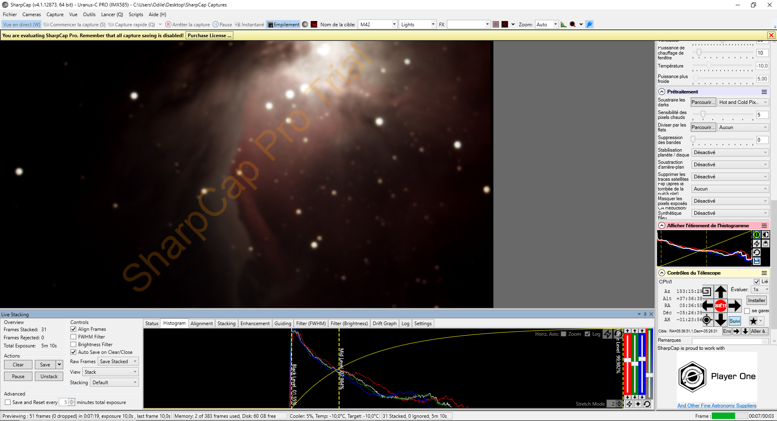Collapse the Prétraitement panel
The height and width of the screenshot is (421, 777).
[x=662, y=92]
